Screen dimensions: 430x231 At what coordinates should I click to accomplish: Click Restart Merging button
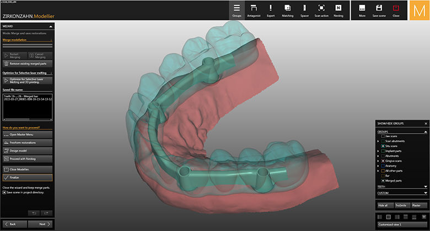tap(15, 56)
